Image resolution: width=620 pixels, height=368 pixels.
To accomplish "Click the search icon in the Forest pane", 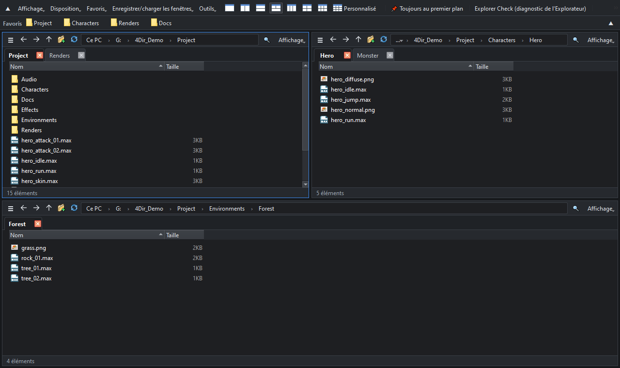I will pos(575,208).
